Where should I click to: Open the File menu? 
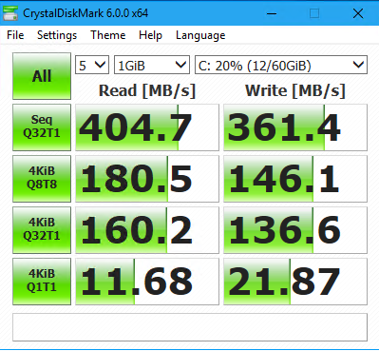(x=15, y=35)
